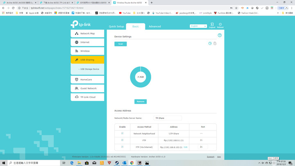This screenshot has width=295, height=166.
Task: Click the tp-link logo
Action: pyautogui.click(x=81, y=24)
